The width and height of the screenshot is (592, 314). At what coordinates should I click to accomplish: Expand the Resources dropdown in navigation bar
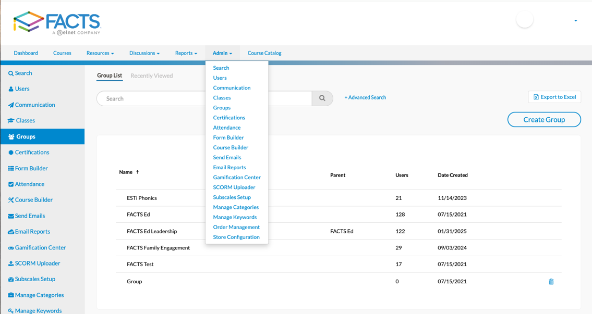click(100, 53)
